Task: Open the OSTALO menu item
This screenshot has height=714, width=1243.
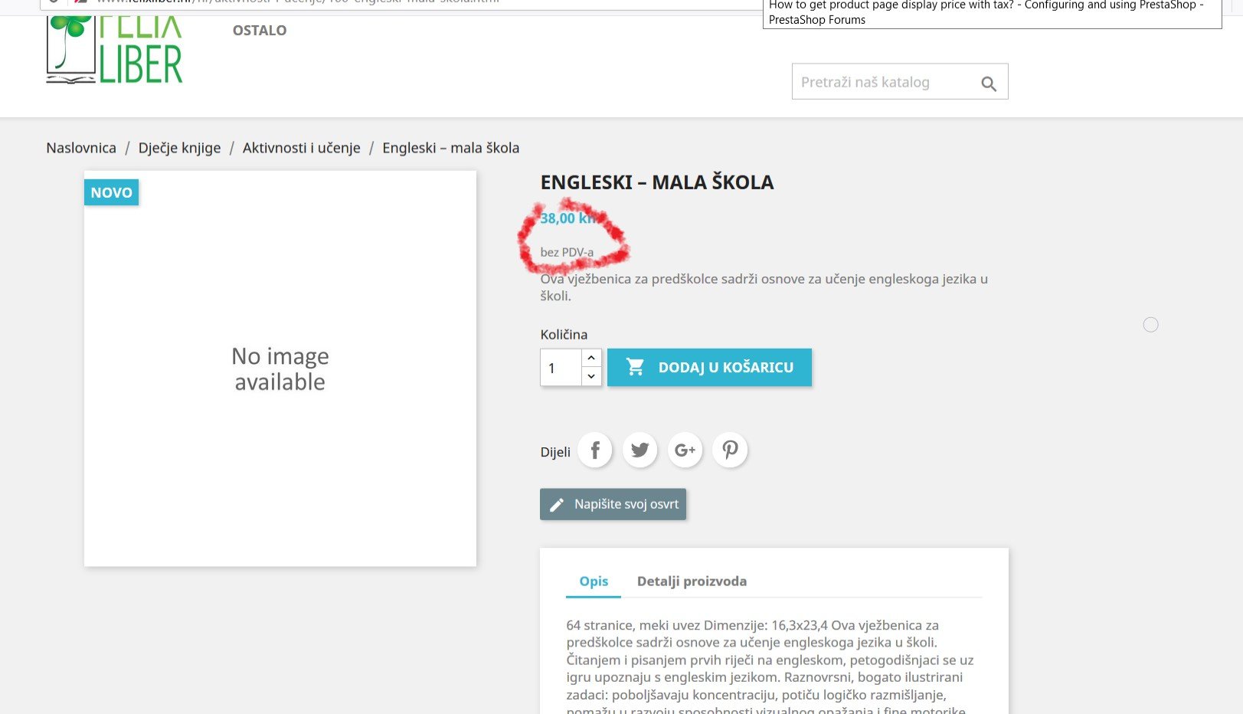Action: coord(260,31)
